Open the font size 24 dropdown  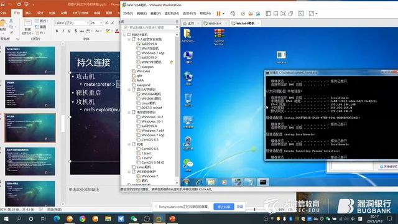click(x=101, y=23)
